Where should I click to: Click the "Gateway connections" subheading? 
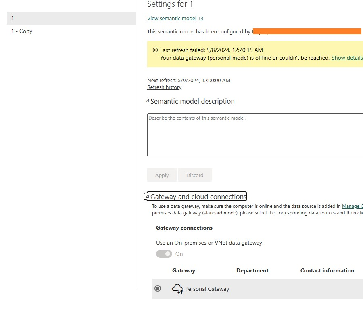pos(184,228)
